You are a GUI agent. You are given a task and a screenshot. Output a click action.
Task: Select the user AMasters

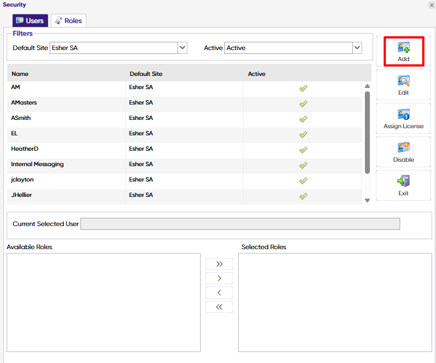point(24,103)
